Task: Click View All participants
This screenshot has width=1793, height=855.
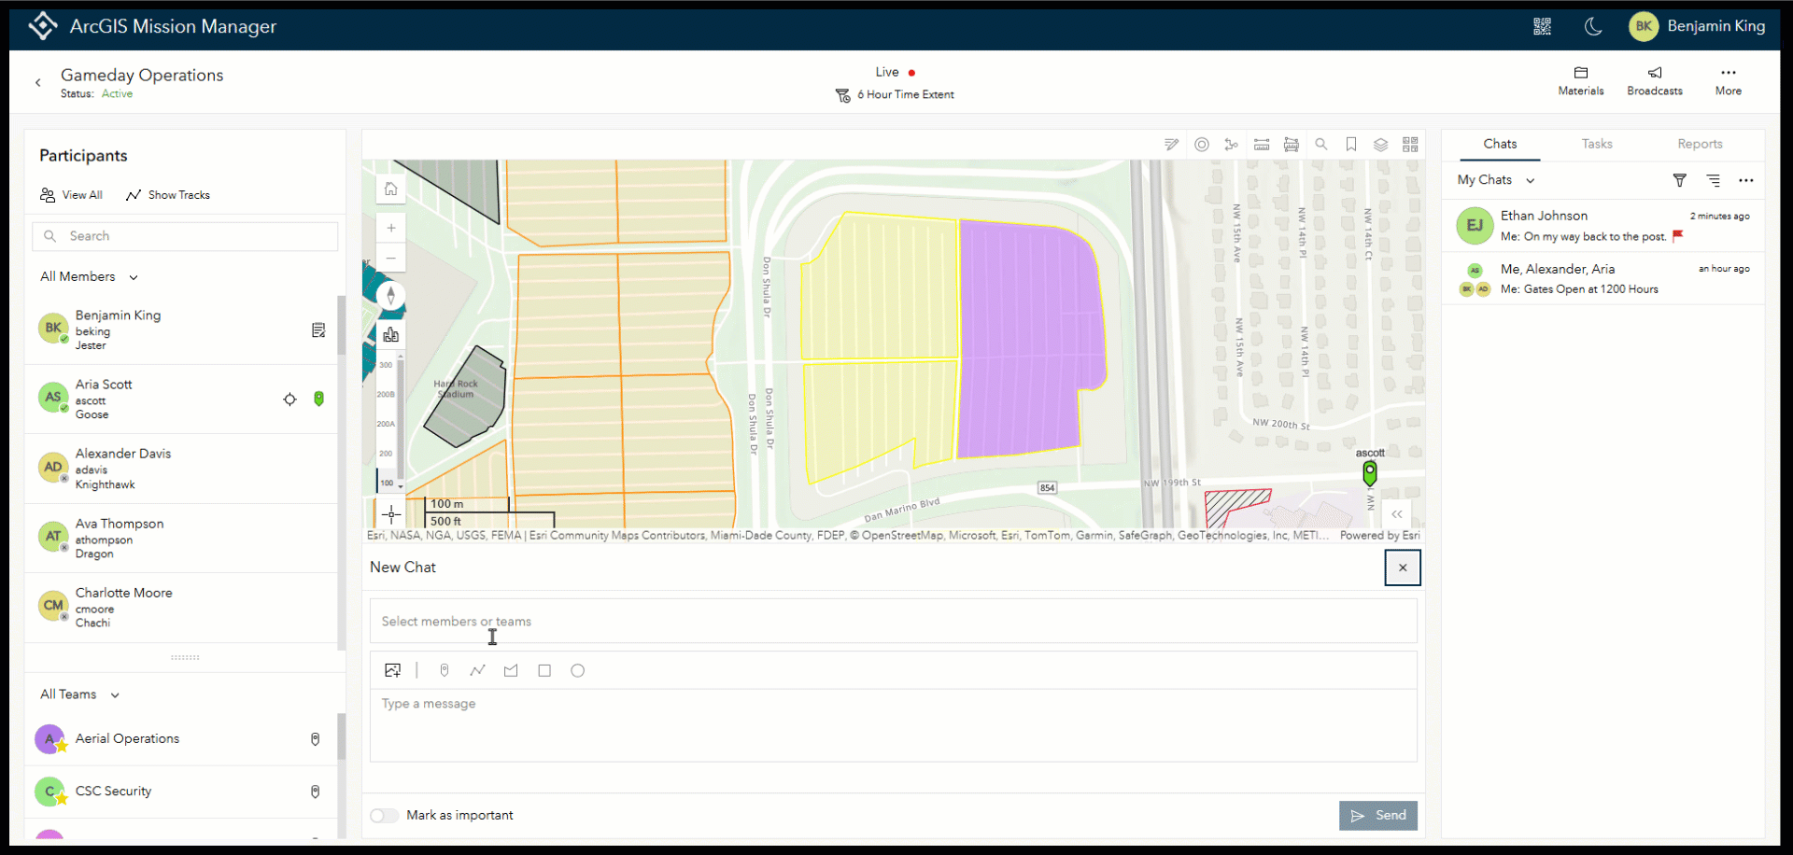Action: [x=71, y=195]
